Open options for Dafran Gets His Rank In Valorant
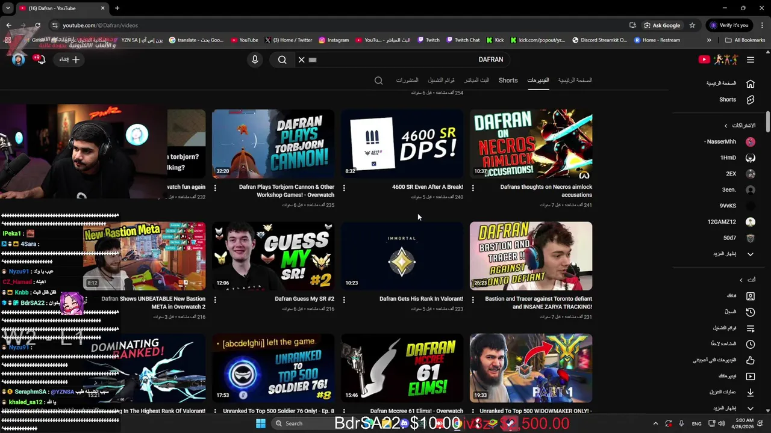The height and width of the screenshot is (433, 771). 344,299
